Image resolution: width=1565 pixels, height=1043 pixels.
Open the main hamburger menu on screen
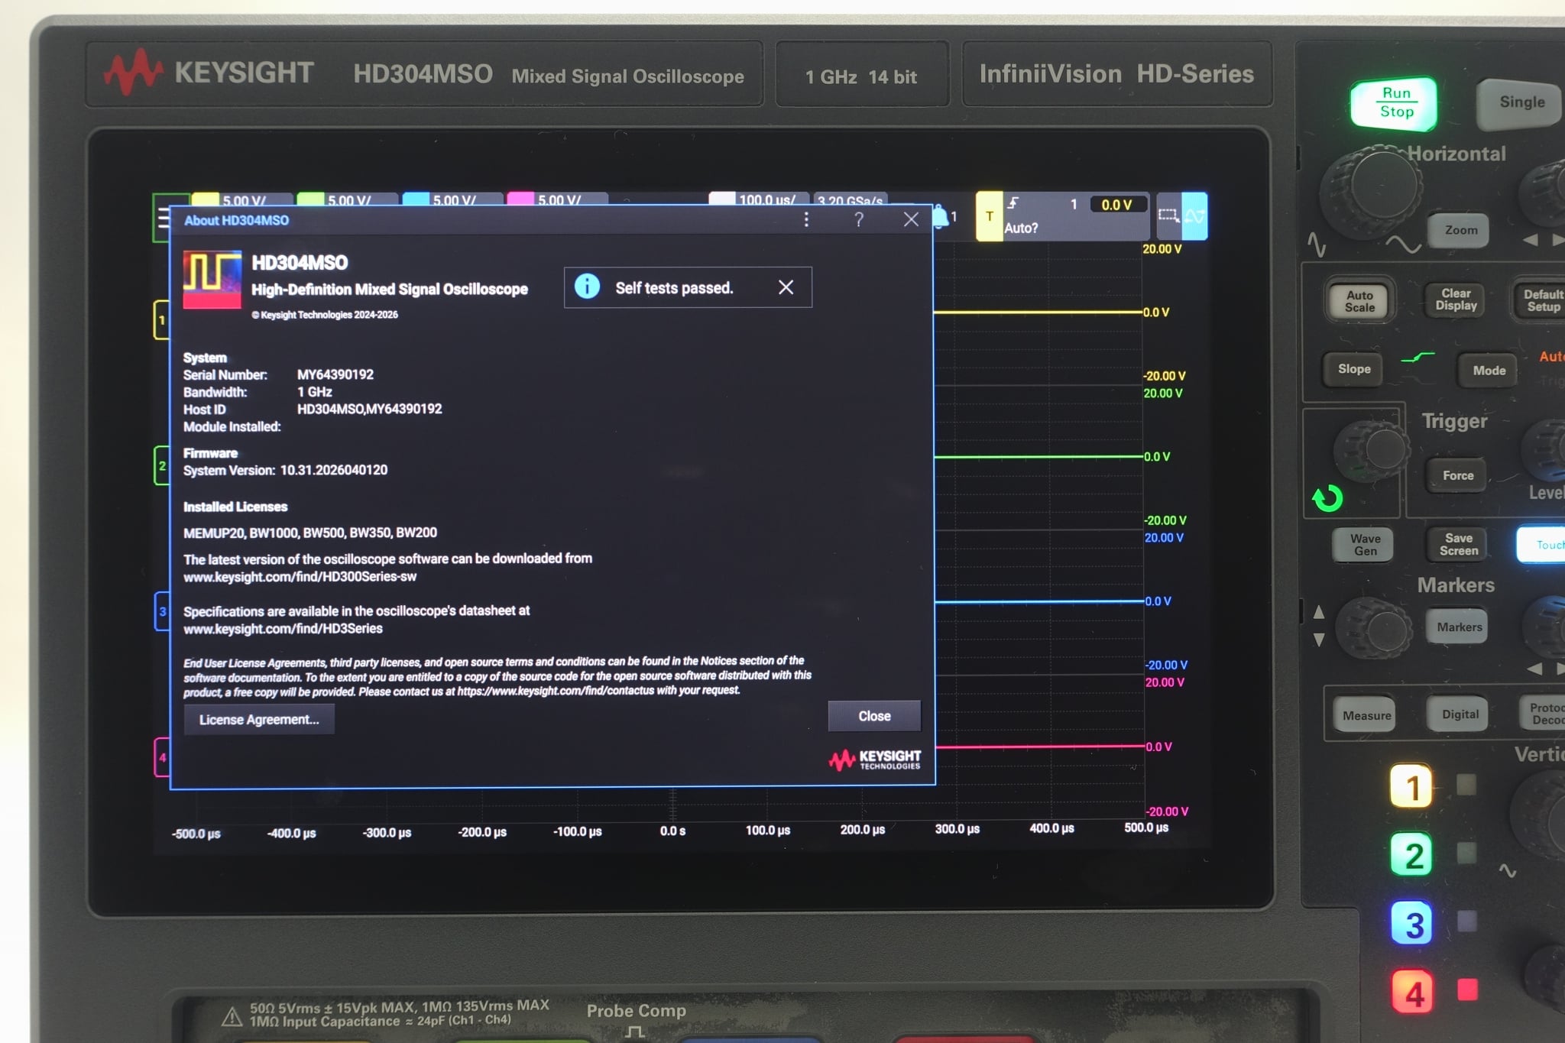point(163,219)
